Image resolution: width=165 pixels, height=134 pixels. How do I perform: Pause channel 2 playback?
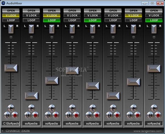(28, 115)
